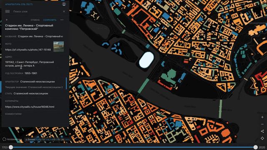Open the three-dot more options menu
Image resolution: width=267 pixels, height=150 pixels.
coord(62,20)
